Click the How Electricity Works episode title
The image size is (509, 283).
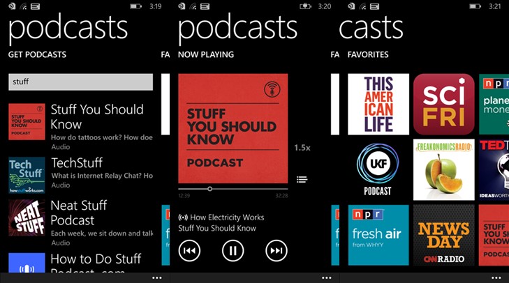227,217
